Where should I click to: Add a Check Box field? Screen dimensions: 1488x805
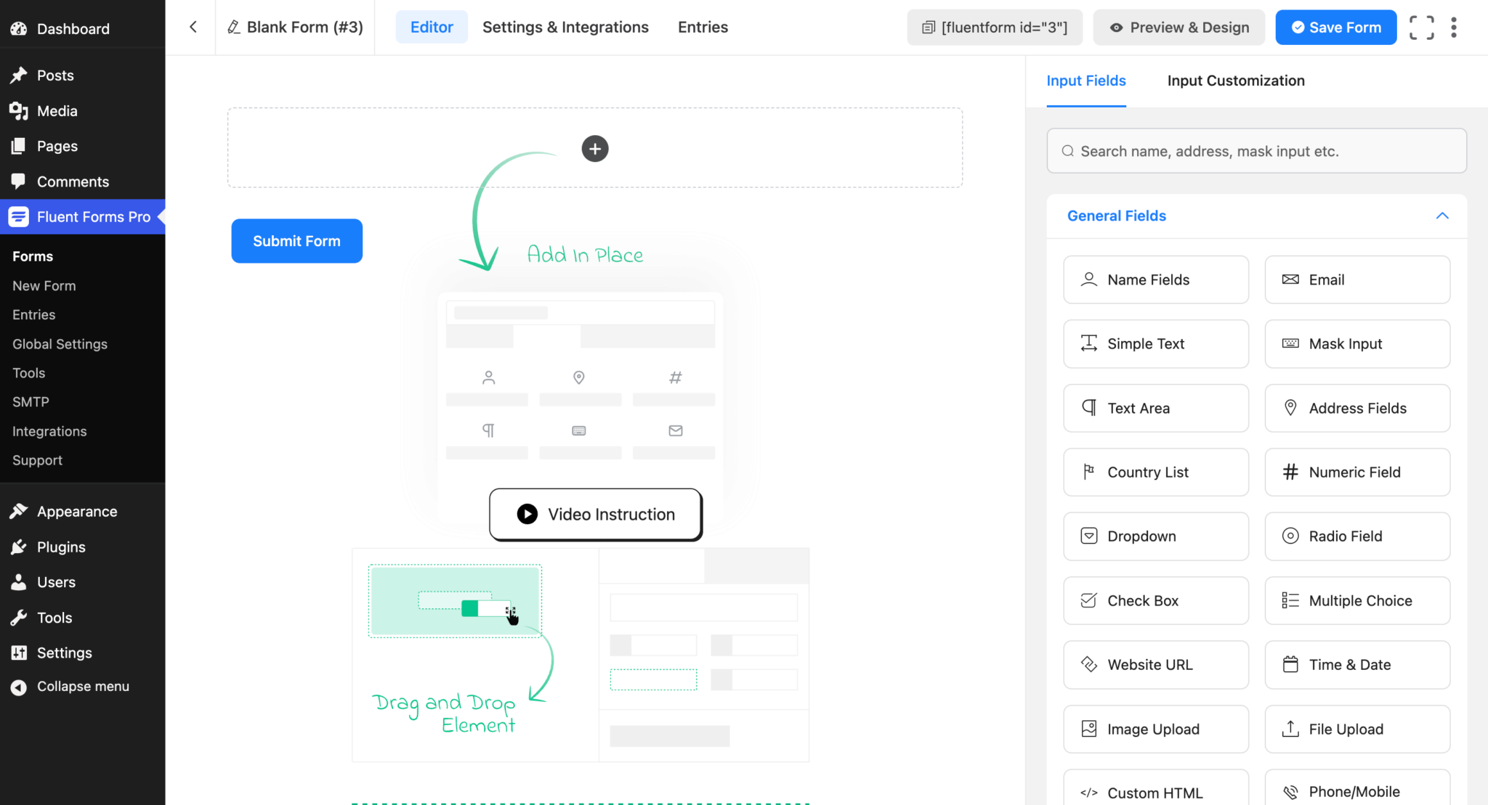[x=1155, y=600]
